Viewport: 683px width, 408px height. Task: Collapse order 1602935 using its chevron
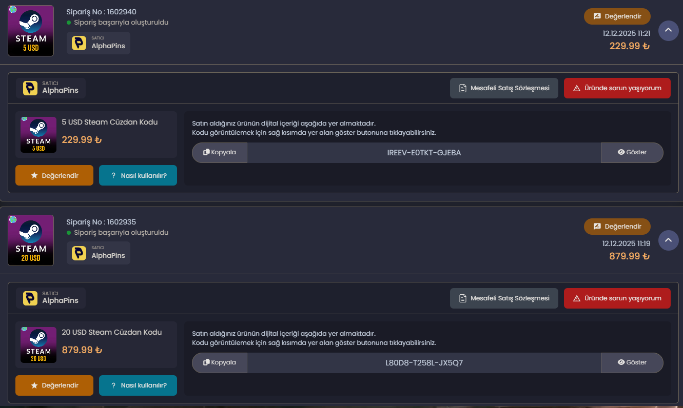point(668,240)
